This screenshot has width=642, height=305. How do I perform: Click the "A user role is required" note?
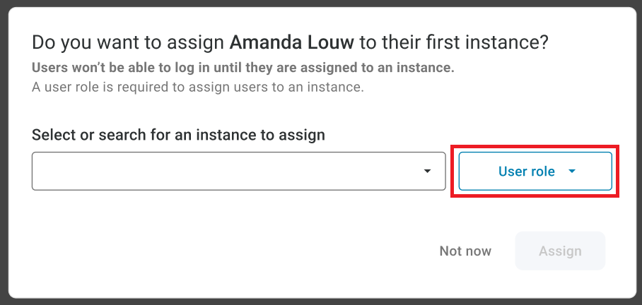click(197, 88)
